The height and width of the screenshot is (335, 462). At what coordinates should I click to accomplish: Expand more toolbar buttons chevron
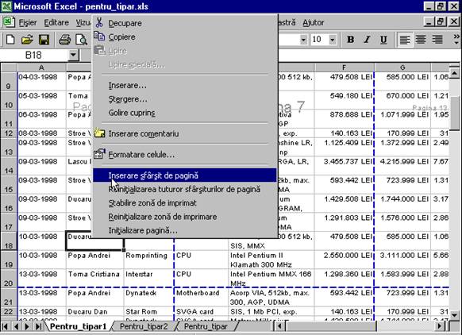point(456,39)
